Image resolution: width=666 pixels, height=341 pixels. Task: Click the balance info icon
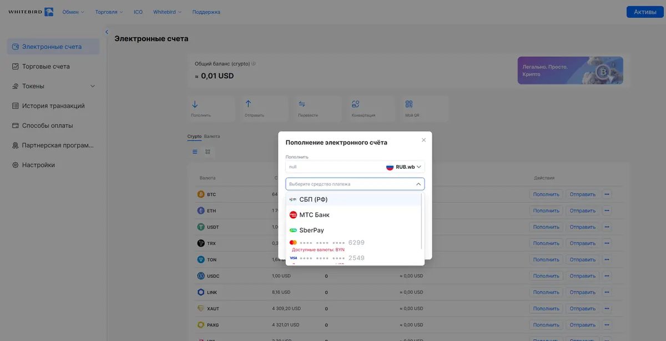(254, 64)
